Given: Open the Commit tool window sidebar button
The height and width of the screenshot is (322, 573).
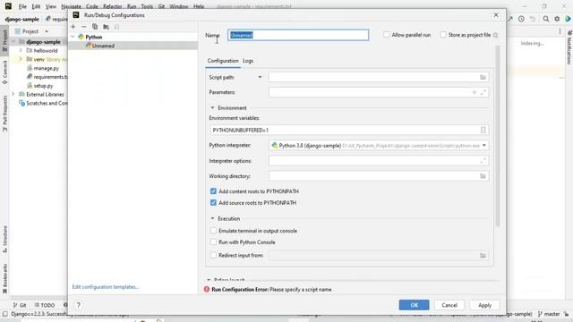Looking at the screenshot, I should pos(4,72).
